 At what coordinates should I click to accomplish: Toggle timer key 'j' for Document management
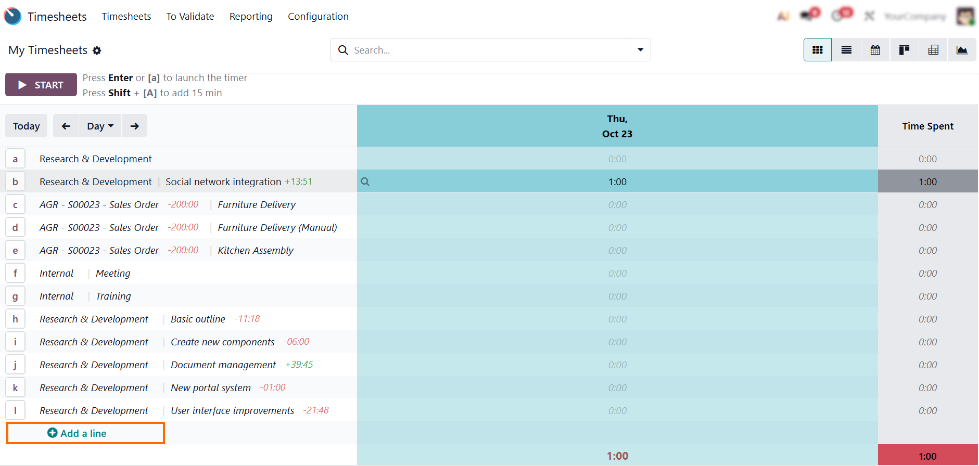15,365
